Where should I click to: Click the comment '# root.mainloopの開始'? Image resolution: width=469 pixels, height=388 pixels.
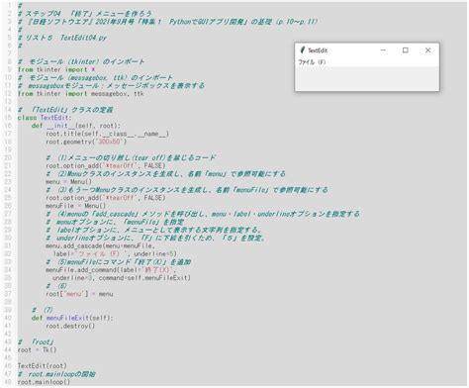[x=56, y=374]
